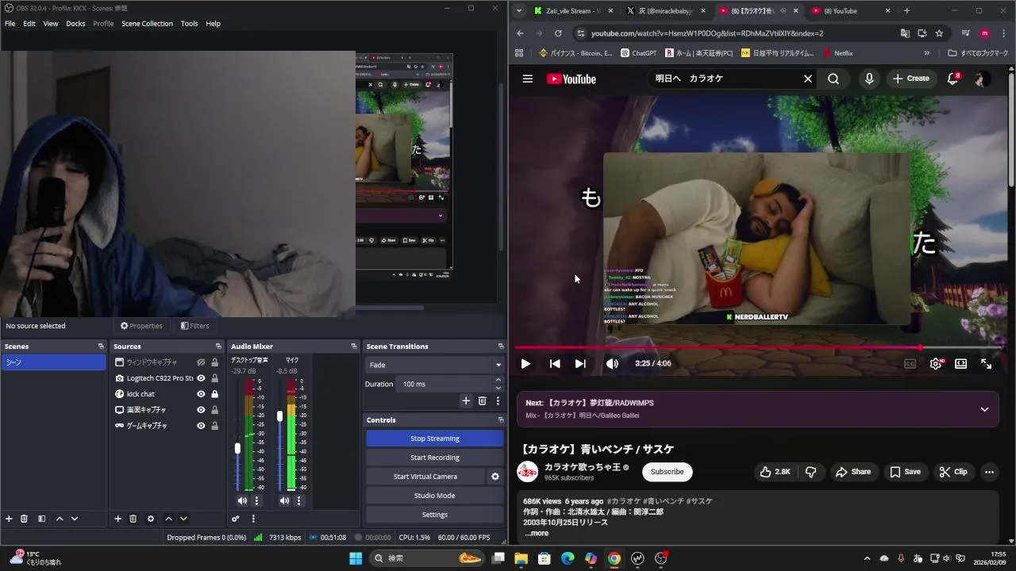The width and height of the screenshot is (1016, 571).
Task: Switch YouTube player to theater mode
Action: pyautogui.click(x=961, y=363)
